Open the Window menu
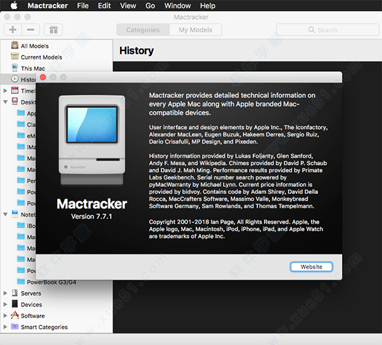Viewport: 382px width, 345px height. coord(178,6)
